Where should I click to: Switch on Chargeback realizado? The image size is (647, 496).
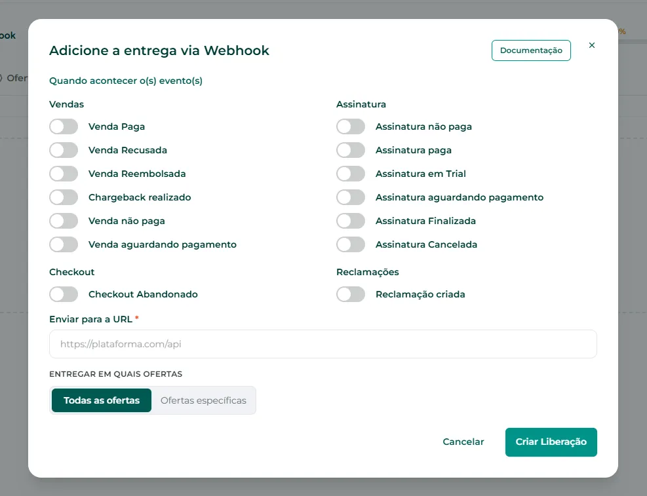pyautogui.click(x=64, y=197)
